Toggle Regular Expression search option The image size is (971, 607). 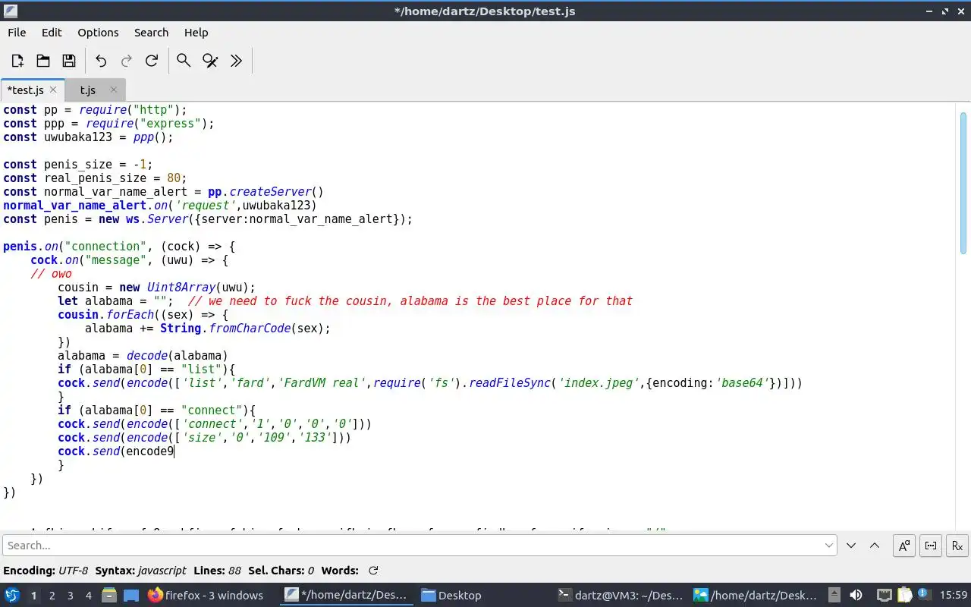tap(957, 545)
